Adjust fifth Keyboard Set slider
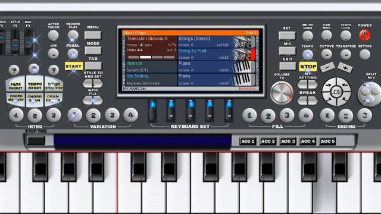This screenshot has height=214, width=381. pos(229,111)
